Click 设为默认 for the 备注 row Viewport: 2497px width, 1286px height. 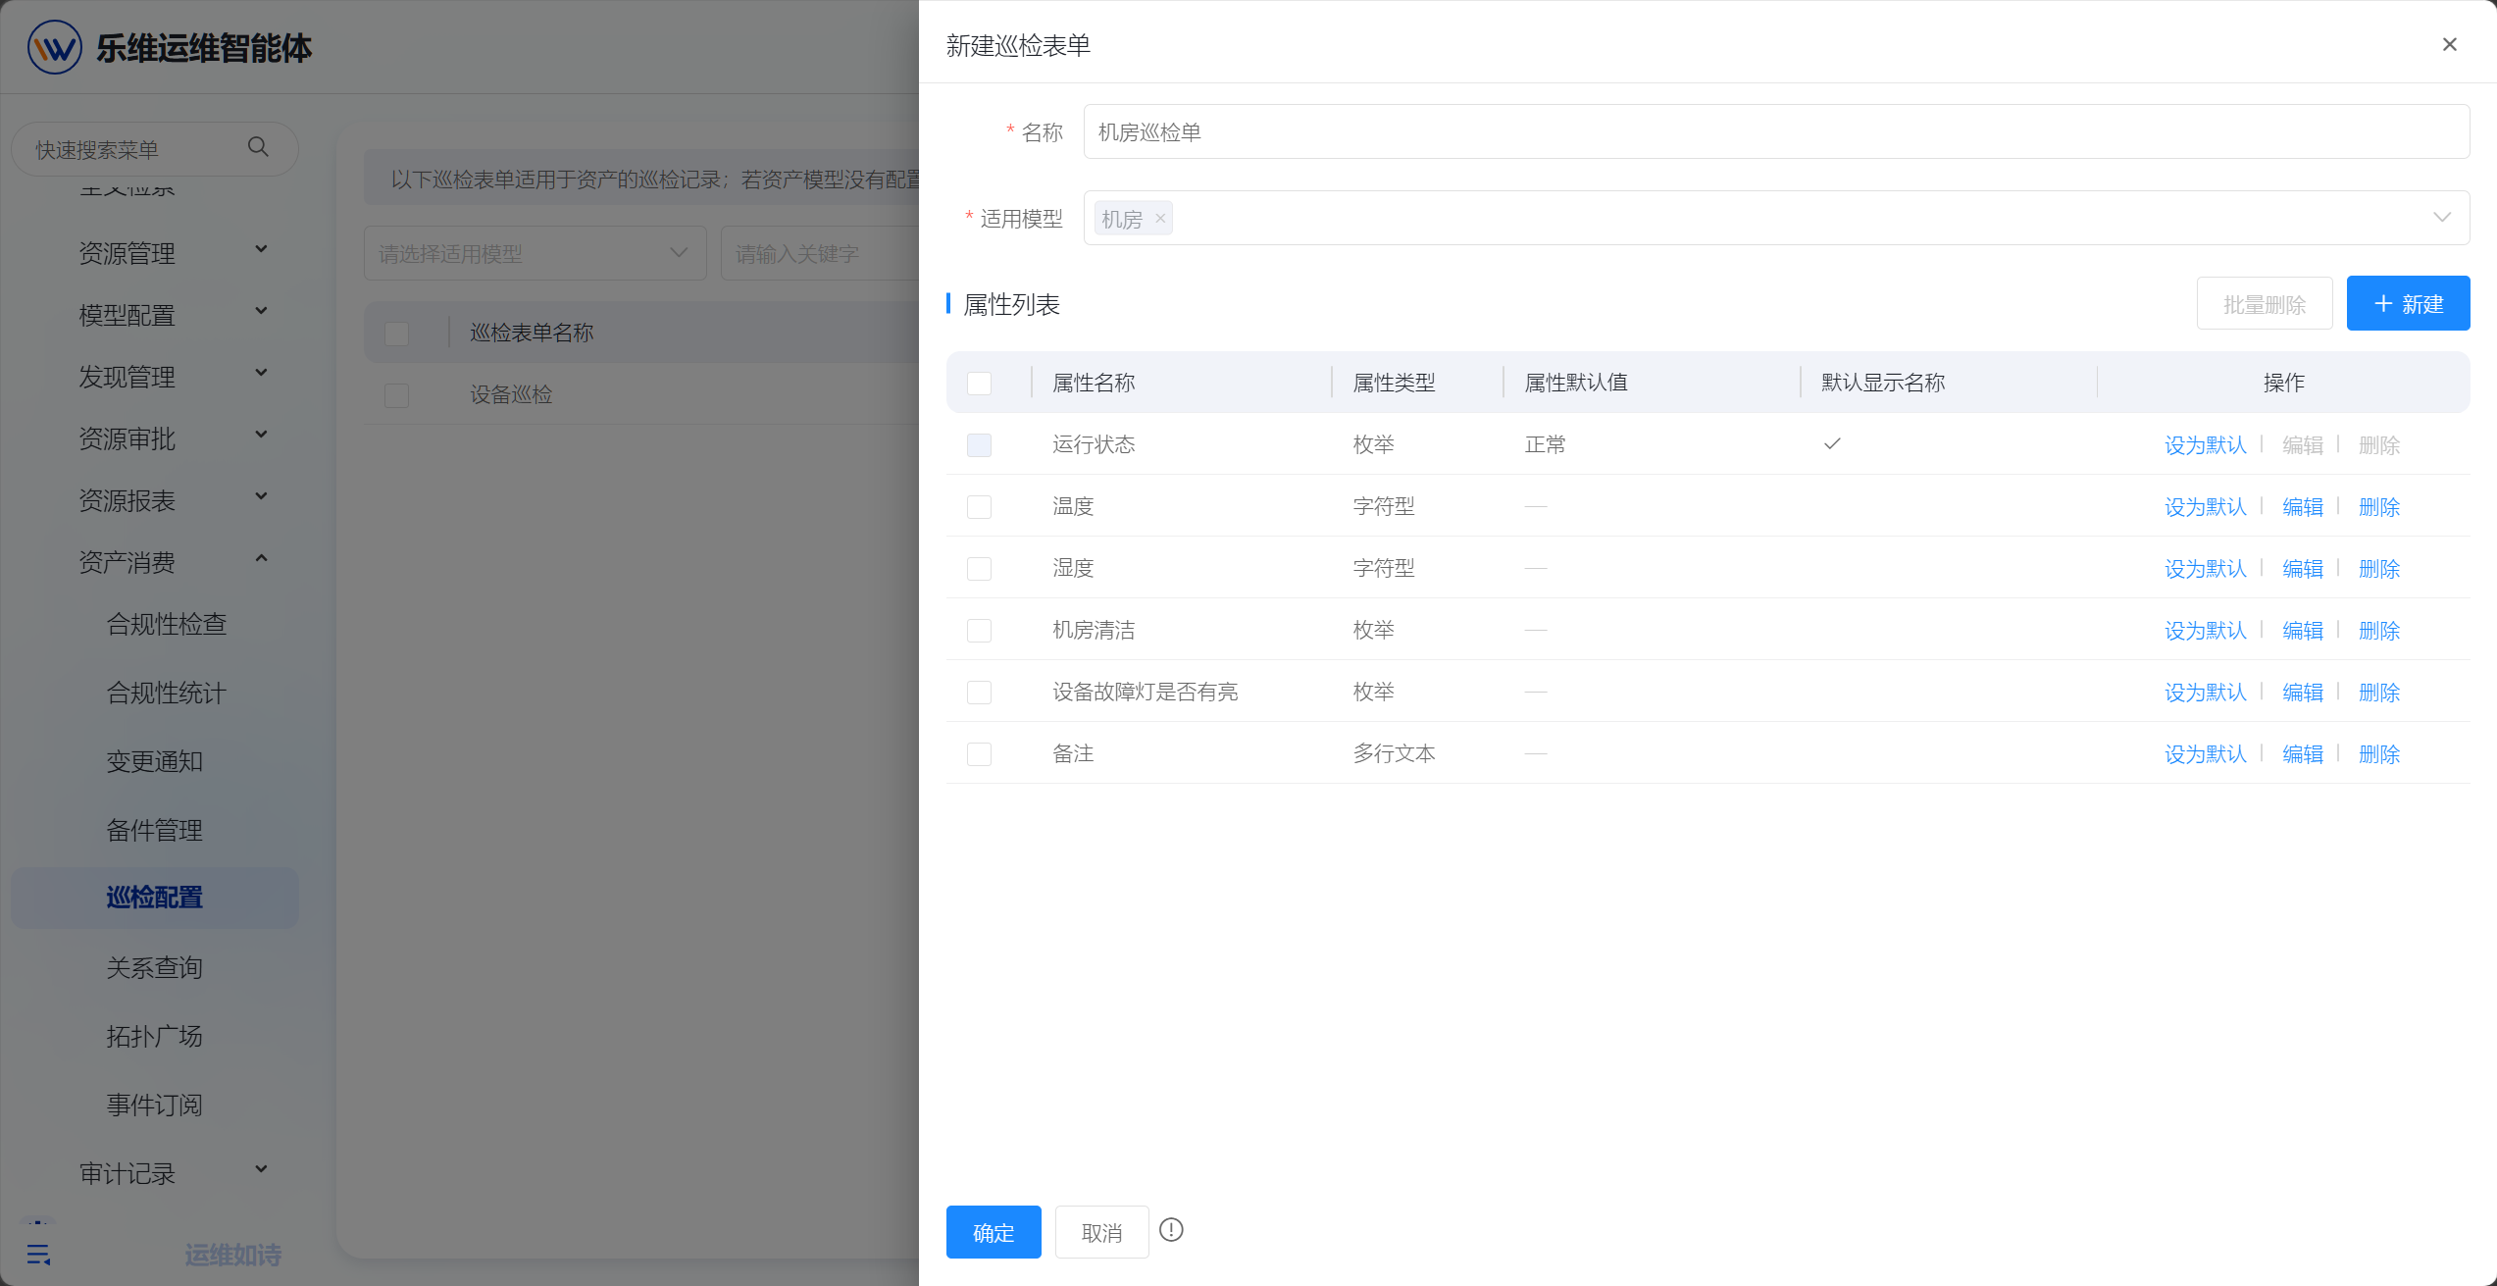click(x=2205, y=754)
